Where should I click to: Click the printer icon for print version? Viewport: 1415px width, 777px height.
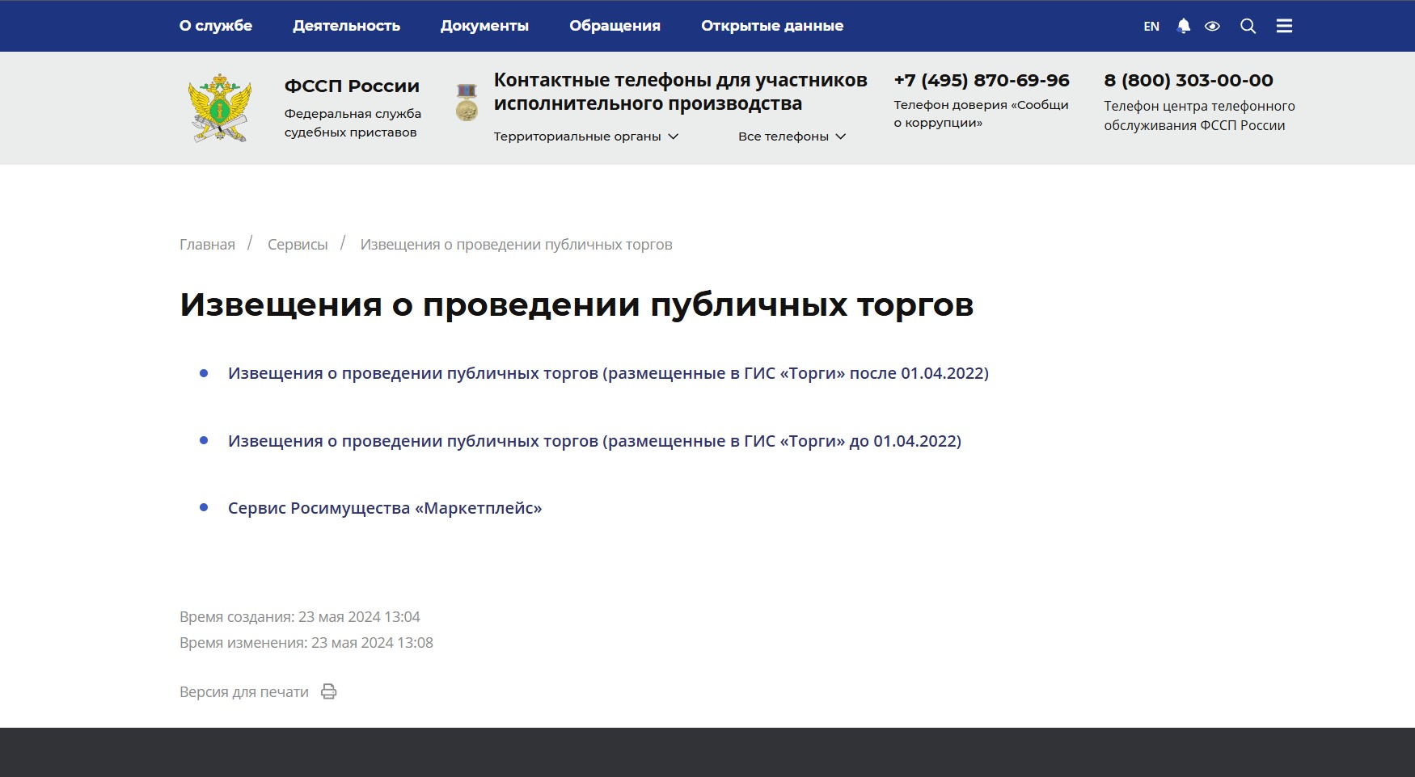pos(328,691)
